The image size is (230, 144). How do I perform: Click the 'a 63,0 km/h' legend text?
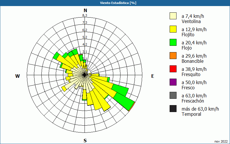[194, 96]
